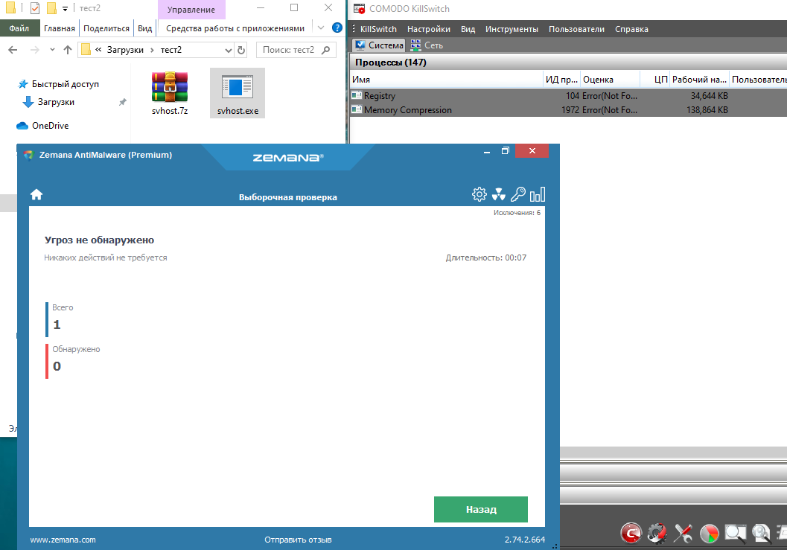Click the Назад button in Zemana
Screen dimensions: 787x550
[x=481, y=509]
